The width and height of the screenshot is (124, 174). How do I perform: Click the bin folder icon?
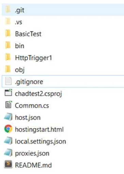[x=8, y=45]
